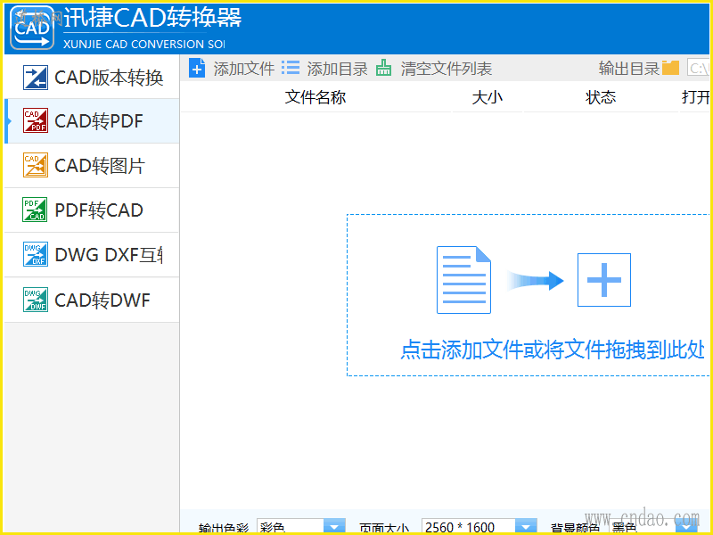Select the PDF转CAD option
The height and width of the screenshot is (535, 713).
(x=92, y=210)
